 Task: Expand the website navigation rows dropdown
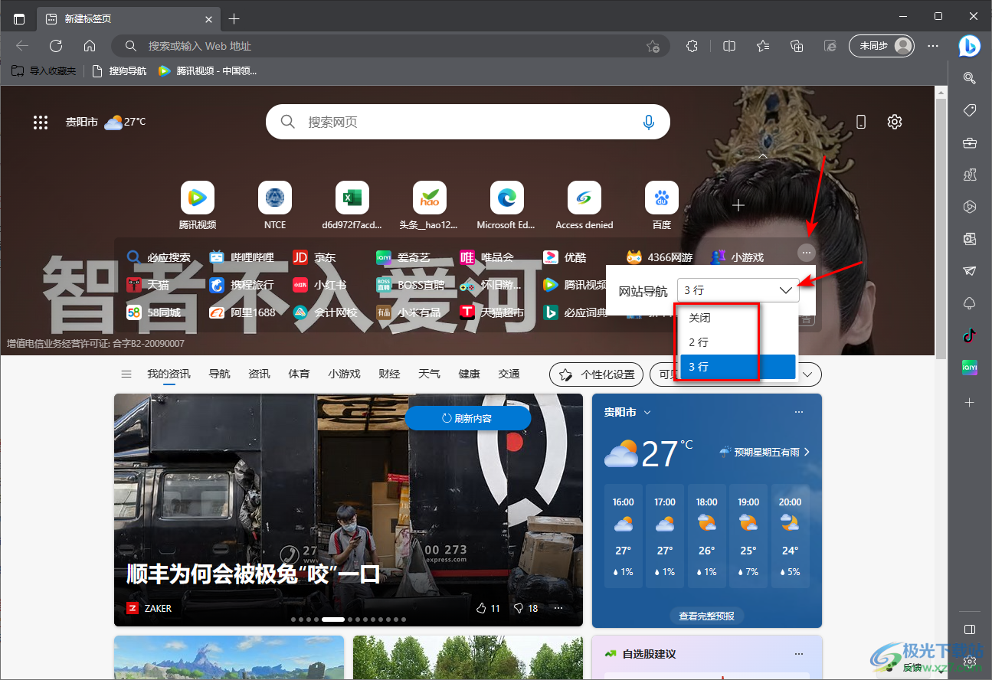pos(738,290)
